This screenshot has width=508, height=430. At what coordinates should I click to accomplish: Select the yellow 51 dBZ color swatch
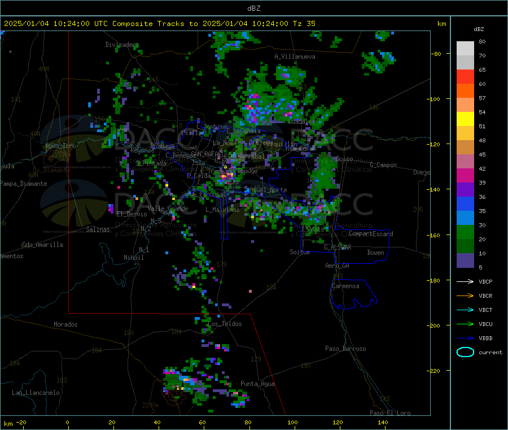click(465, 119)
